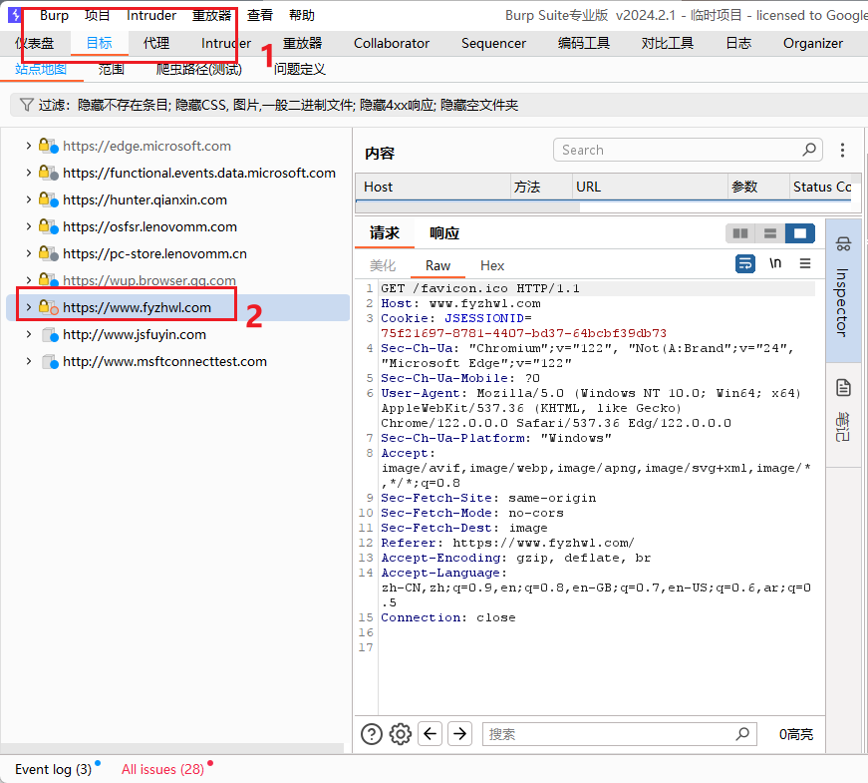This screenshot has width=868, height=783.
Task: Open the filter funnel icon
Action: (x=26, y=105)
